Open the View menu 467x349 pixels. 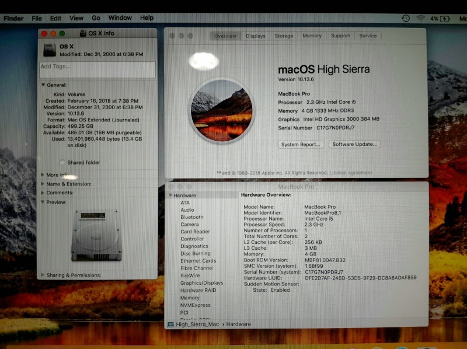click(76, 18)
